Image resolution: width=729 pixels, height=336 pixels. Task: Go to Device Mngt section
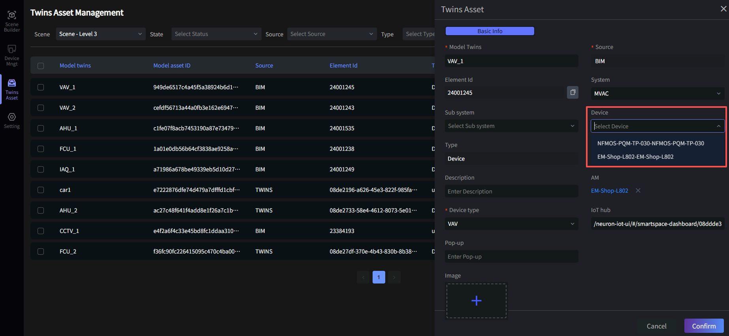click(x=12, y=55)
